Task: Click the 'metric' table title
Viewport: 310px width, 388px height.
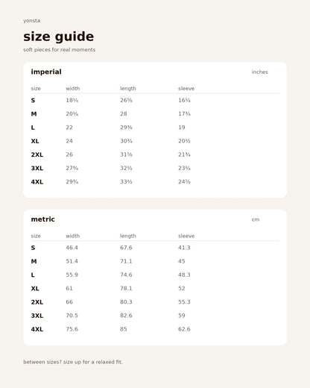Action: pyautogui.click(x=42, y=219)
